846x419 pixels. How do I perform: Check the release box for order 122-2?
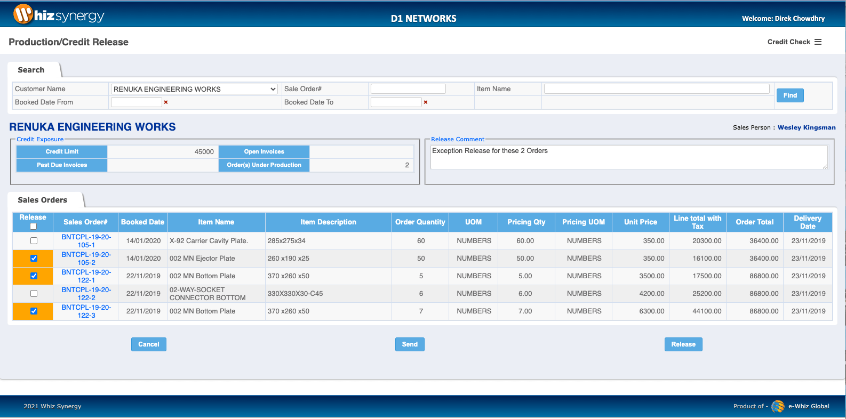[34, 294]
